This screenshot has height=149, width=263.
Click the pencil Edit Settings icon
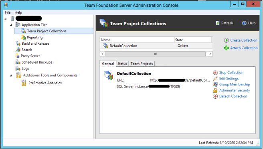tap(215, 79)
